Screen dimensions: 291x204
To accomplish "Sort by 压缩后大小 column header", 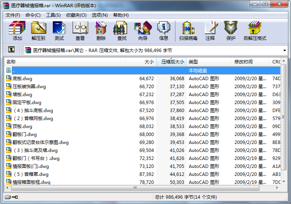I will 171,62.
